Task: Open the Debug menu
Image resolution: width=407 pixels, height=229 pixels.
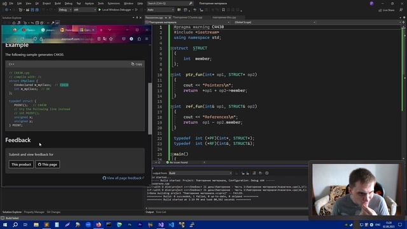Action: tap(68, 3)
